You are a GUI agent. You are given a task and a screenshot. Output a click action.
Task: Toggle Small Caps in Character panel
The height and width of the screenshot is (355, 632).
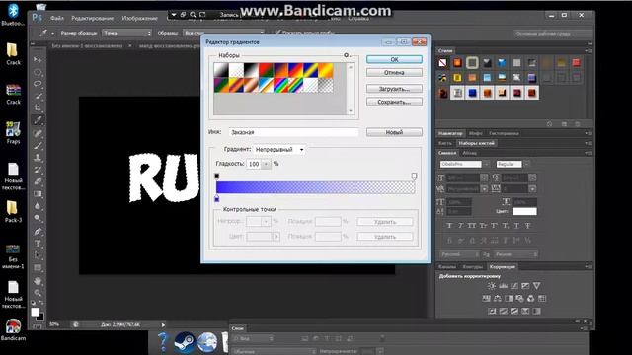[483, 226]
